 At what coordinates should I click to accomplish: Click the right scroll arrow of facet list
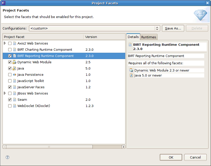[x=123, y=147]
